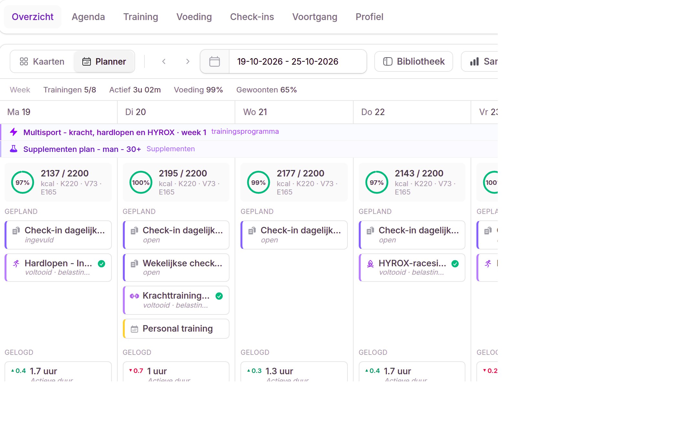Open the Personal training appointment
The image size is (691, 446).
click(176, 329)
